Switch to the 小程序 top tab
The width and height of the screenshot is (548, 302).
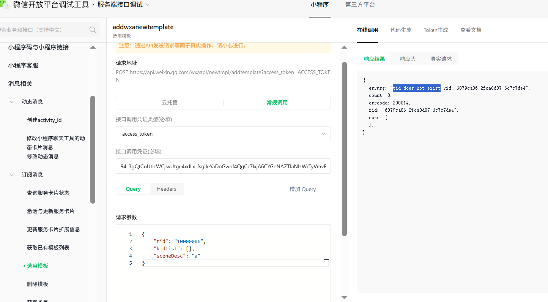coord(320,5)
